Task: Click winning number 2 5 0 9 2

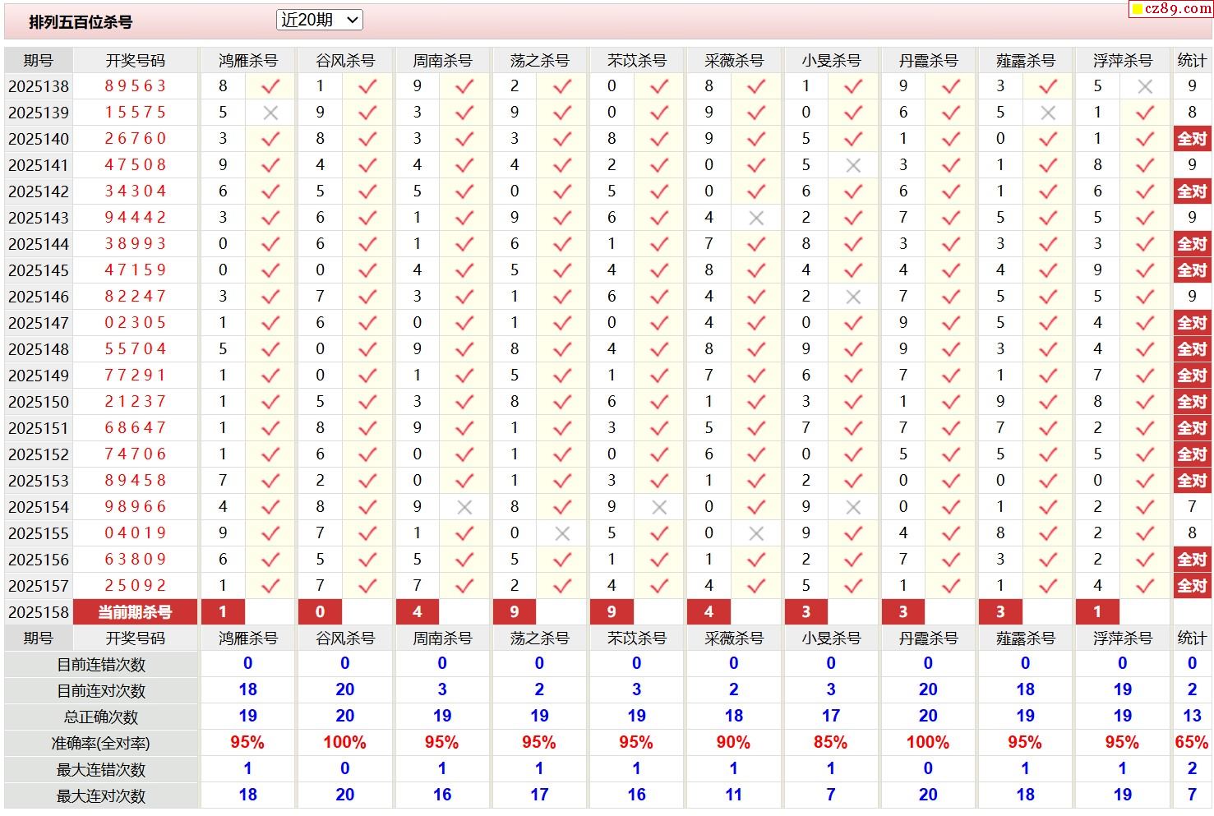Action: (x=136, y=586)
